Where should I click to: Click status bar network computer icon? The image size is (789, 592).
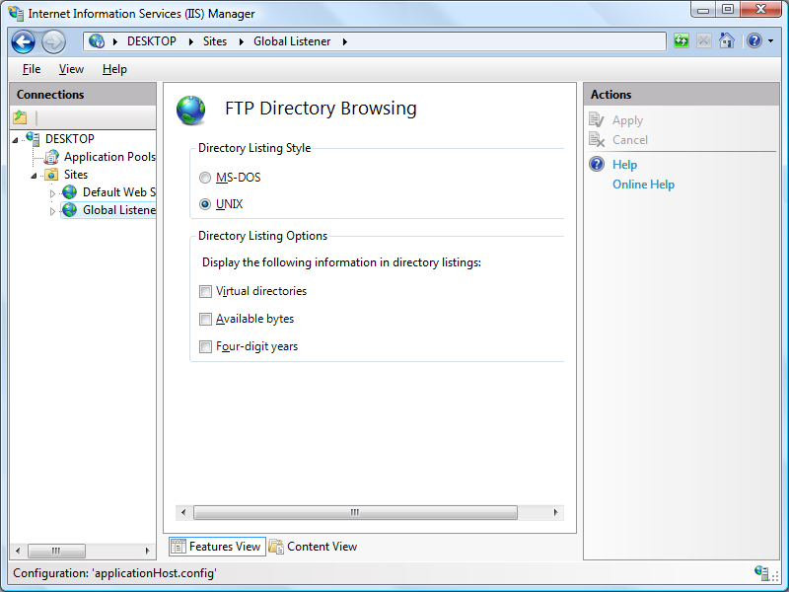[761, 573]
